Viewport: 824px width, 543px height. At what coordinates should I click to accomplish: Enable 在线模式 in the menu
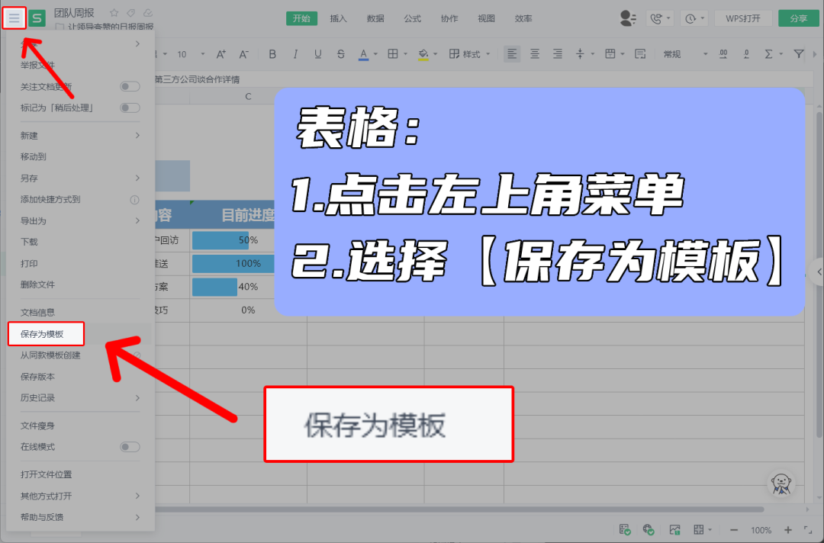pos(130,447)
